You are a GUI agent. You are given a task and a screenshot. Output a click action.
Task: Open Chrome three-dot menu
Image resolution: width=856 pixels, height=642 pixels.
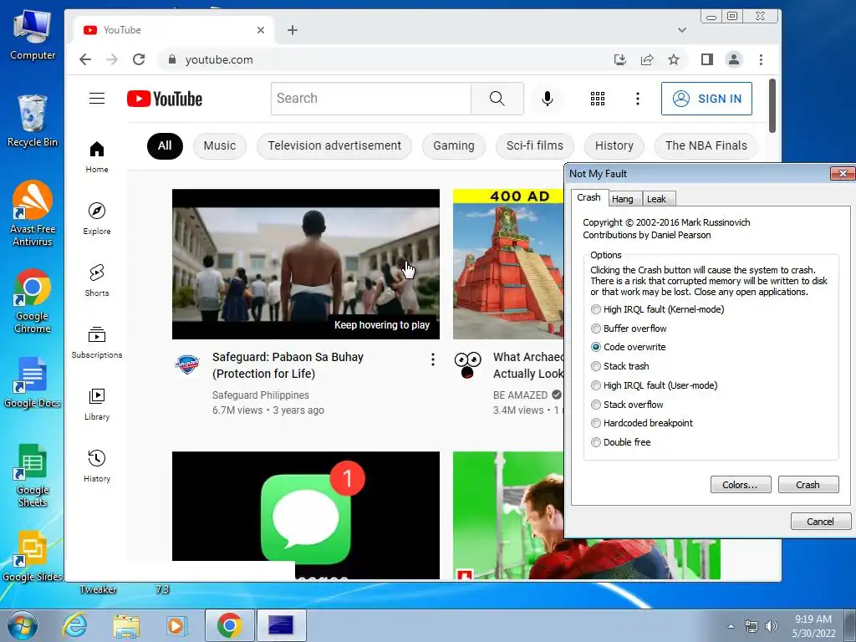pos(761,59)
